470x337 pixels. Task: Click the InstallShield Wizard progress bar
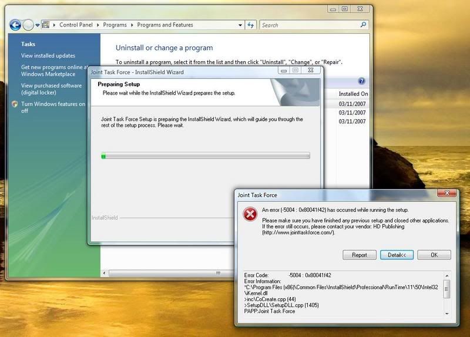click(206, 156)
